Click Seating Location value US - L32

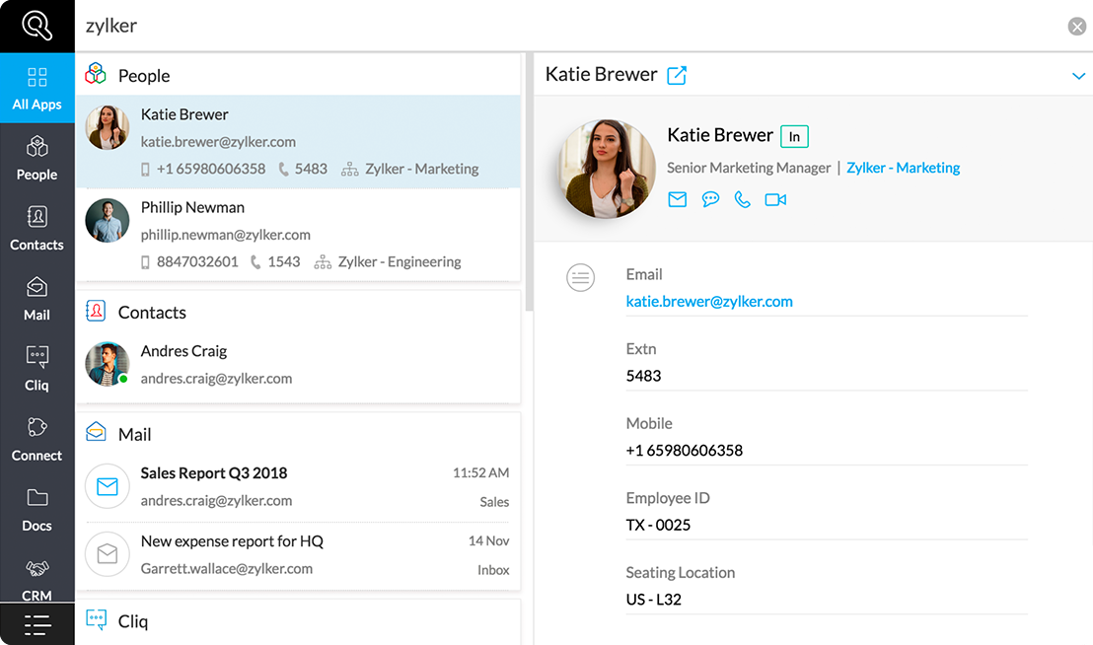[x=653, y=599]
